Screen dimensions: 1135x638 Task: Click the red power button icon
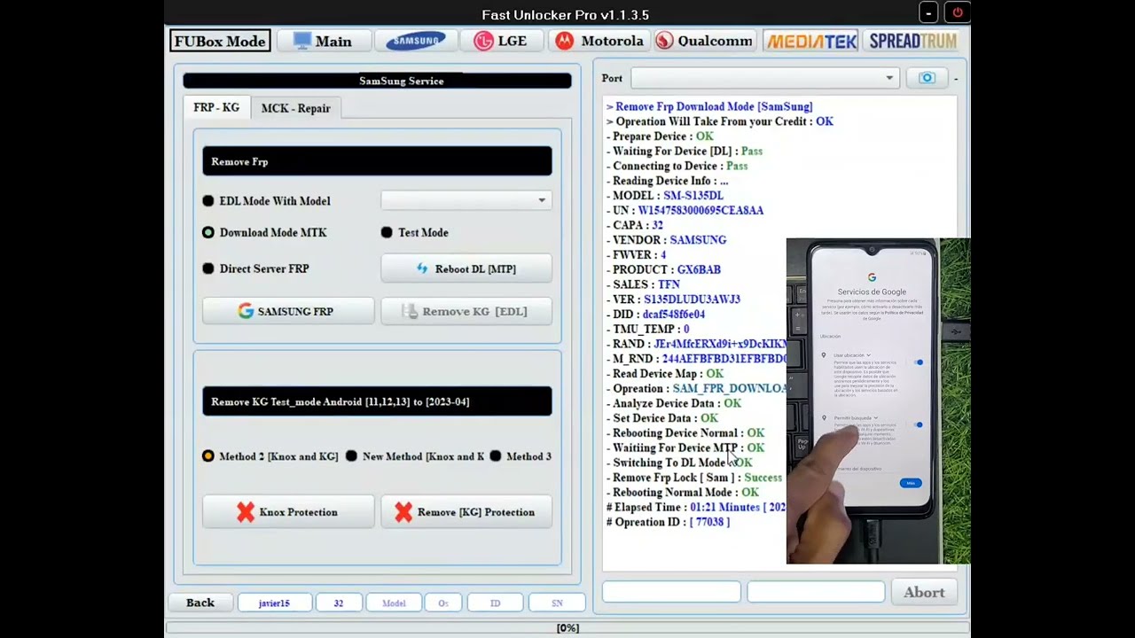tap(958, 12)
